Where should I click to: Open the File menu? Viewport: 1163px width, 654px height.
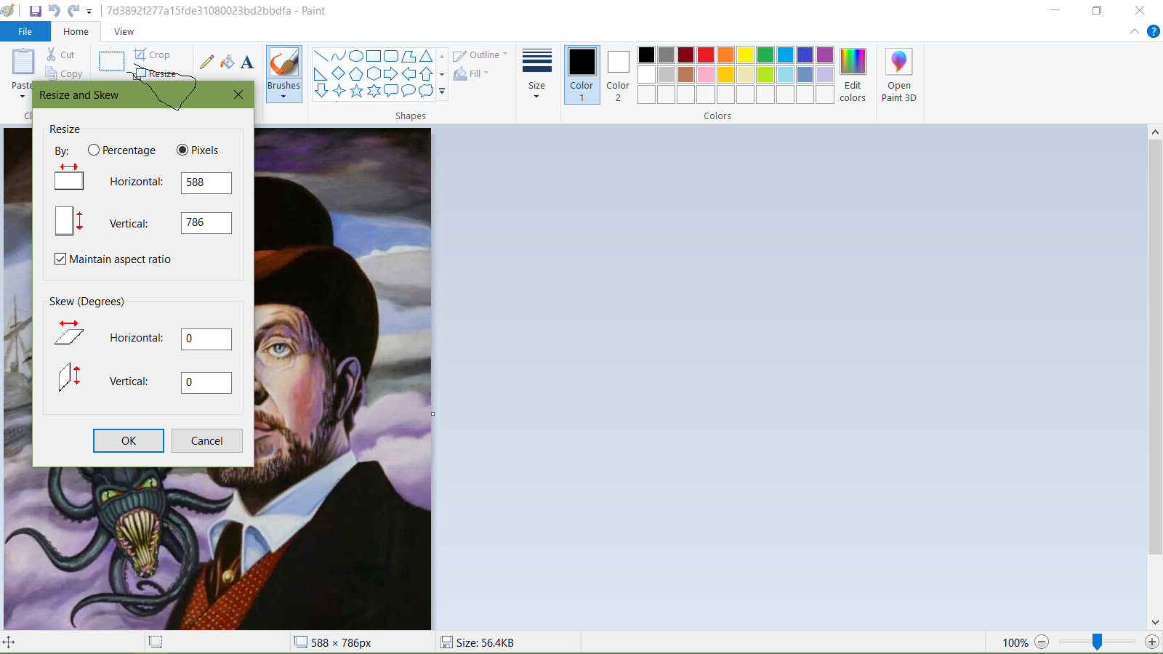tap(25, 31)
